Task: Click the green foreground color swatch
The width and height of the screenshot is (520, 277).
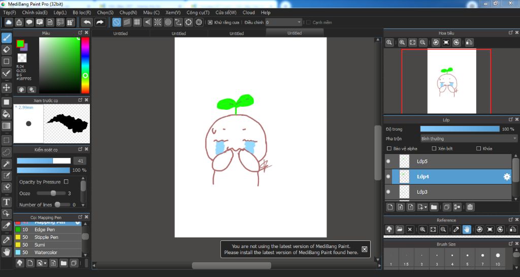Action: coord(20,44)
